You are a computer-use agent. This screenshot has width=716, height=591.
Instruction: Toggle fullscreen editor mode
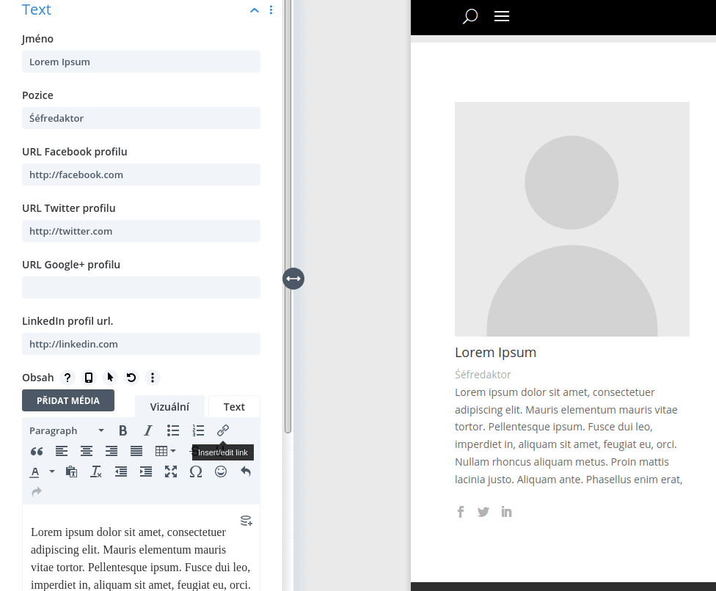[171, 472]
